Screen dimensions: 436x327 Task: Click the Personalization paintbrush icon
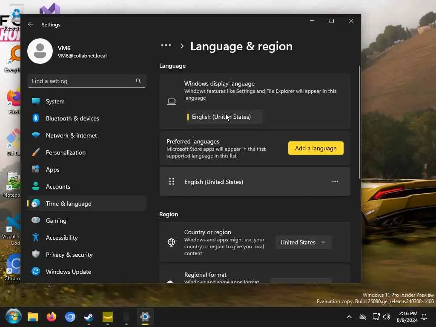coord(36,152)
